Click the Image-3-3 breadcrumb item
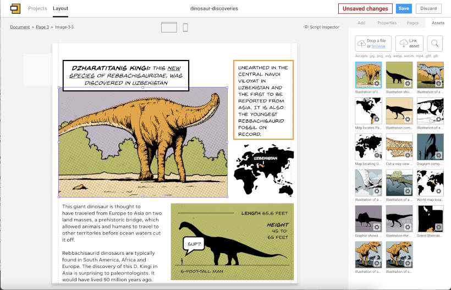Screen dimensions: 451x290 click(64, 27)
